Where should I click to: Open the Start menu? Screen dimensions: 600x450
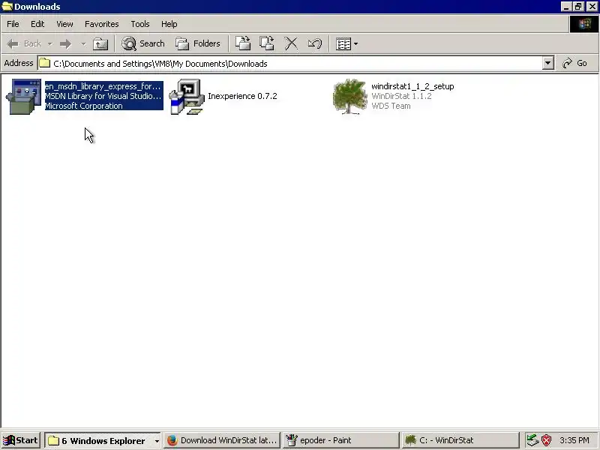(21, 440)
